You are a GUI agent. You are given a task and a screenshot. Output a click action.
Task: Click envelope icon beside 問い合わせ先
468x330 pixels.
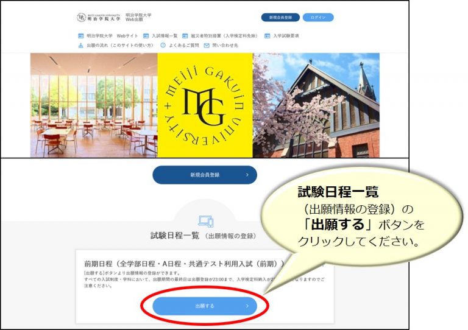pyautogui.click(x=207, y=45)
